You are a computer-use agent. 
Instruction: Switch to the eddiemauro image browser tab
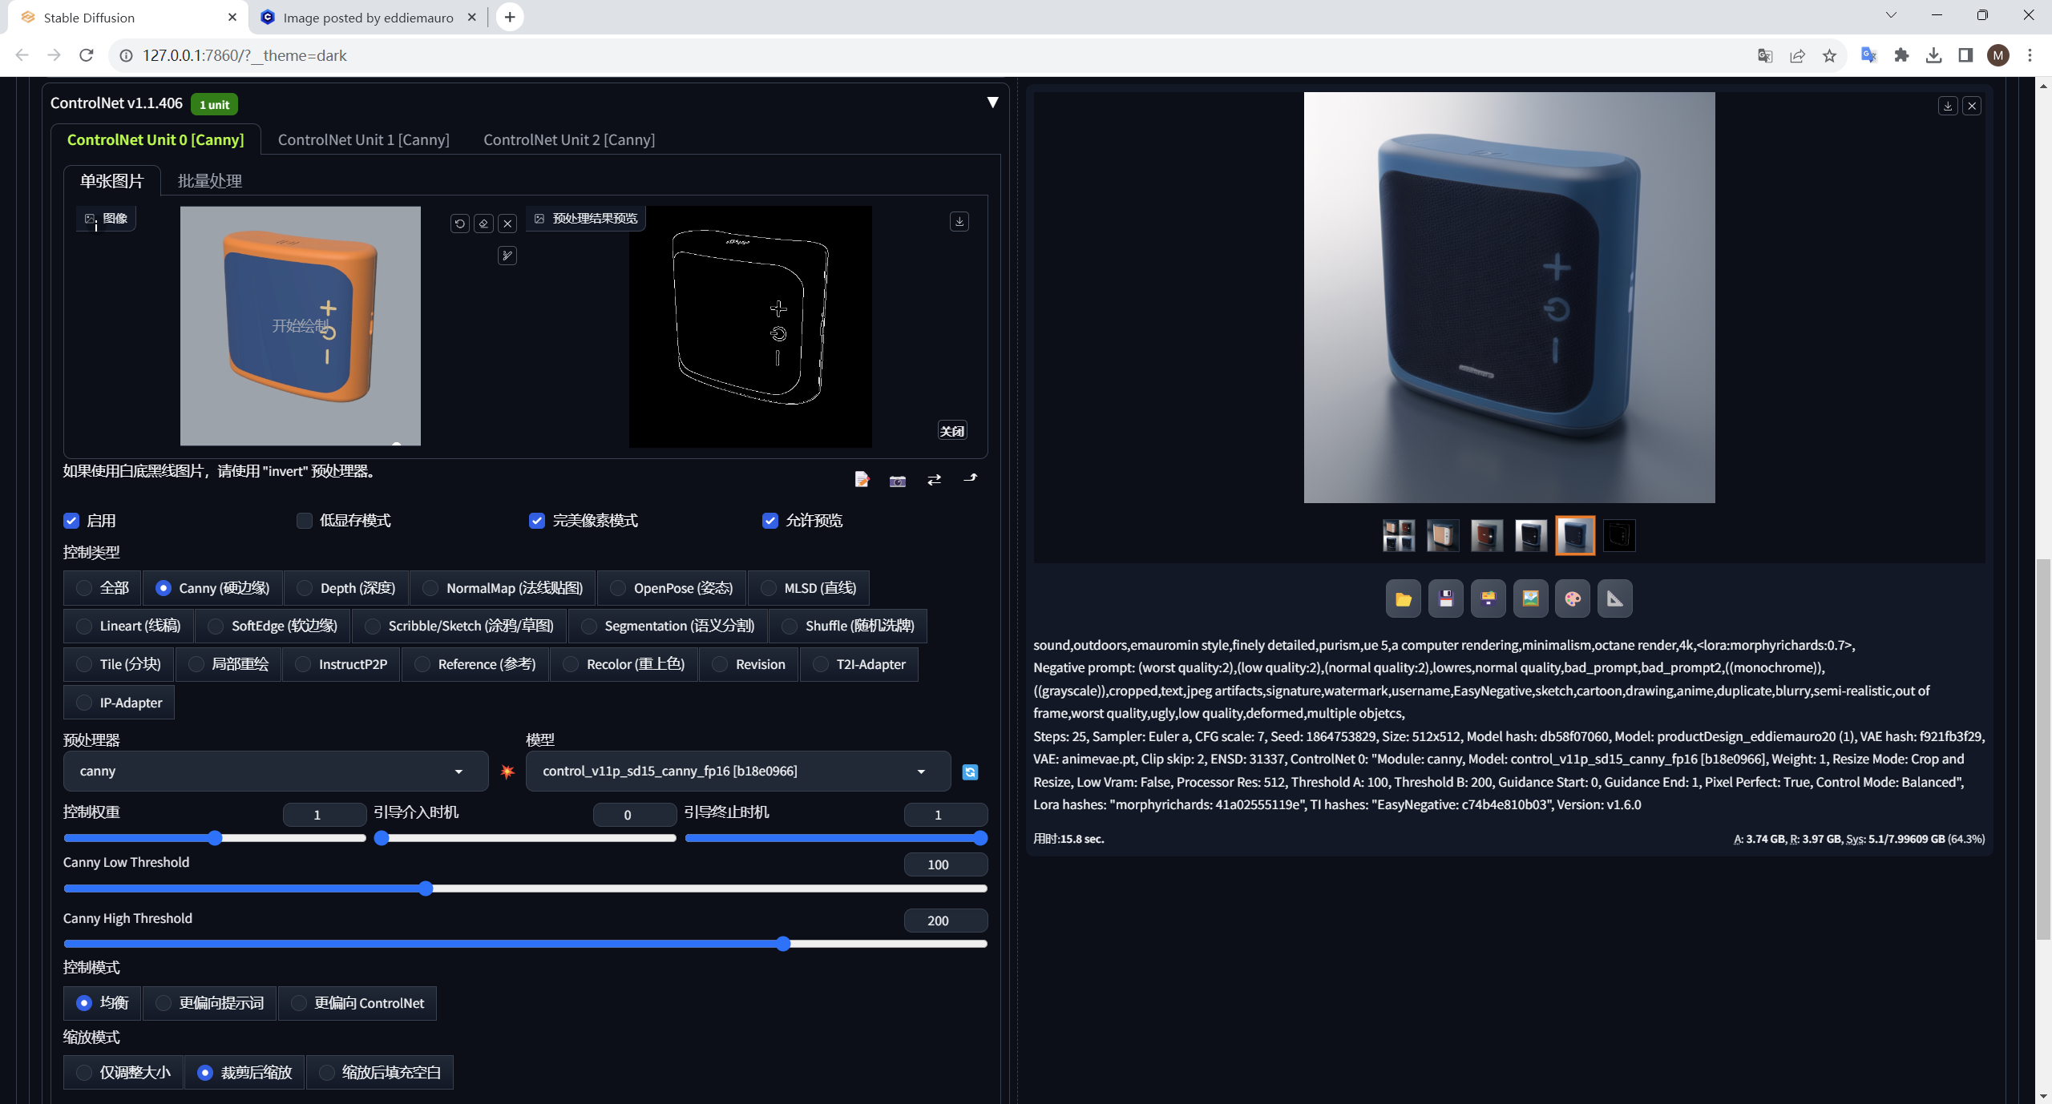pos(369,17)
